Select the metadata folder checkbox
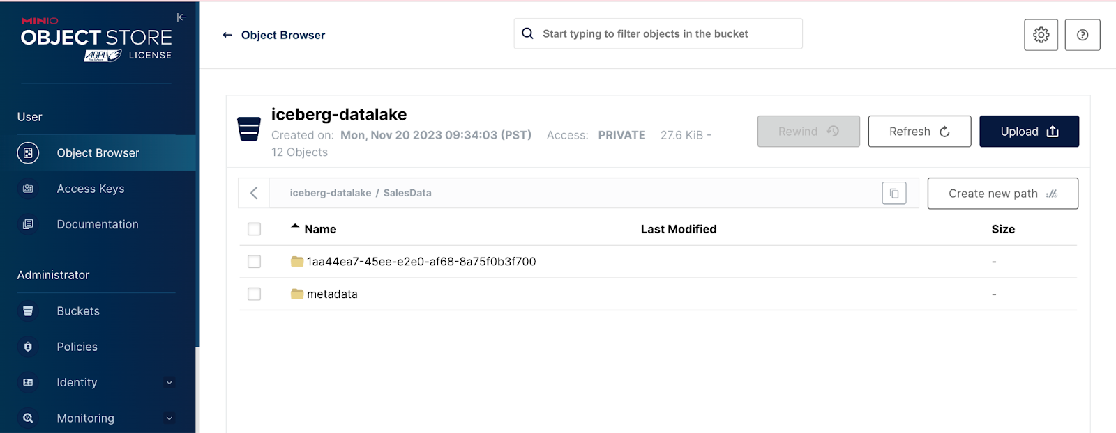The image size is (1116, 433). point(255,294)
